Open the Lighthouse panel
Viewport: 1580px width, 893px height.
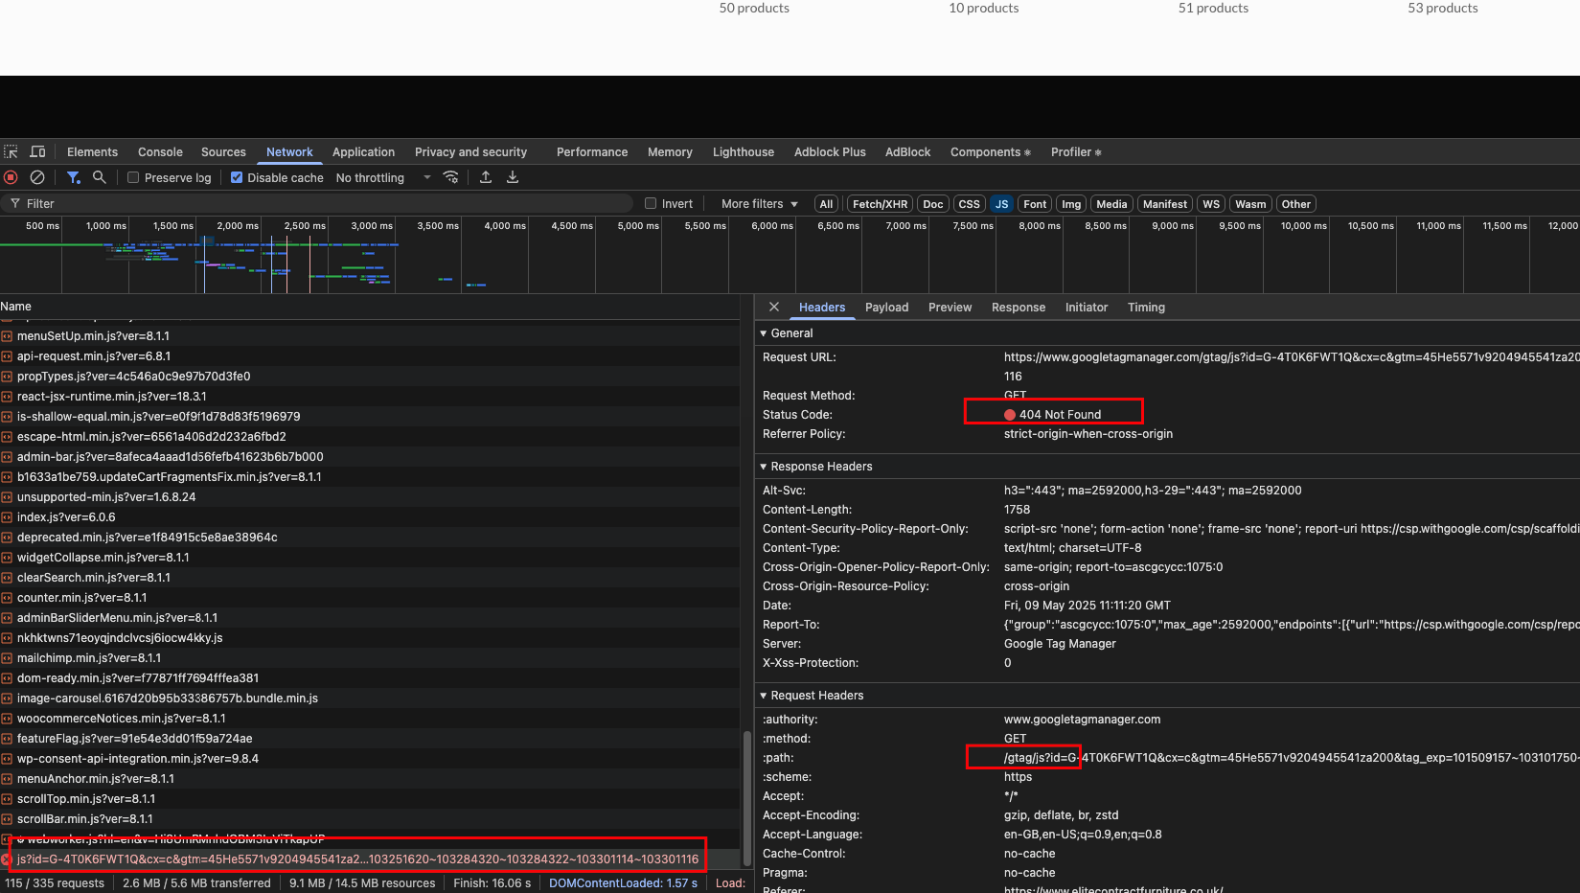coord(744,152)
